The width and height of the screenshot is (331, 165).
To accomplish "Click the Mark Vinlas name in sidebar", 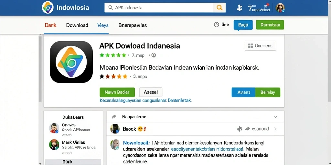I will 73,142.
